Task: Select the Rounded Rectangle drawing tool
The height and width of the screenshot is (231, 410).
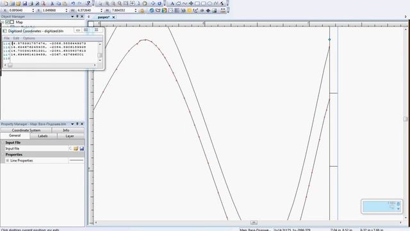Action: click(204, 3)
